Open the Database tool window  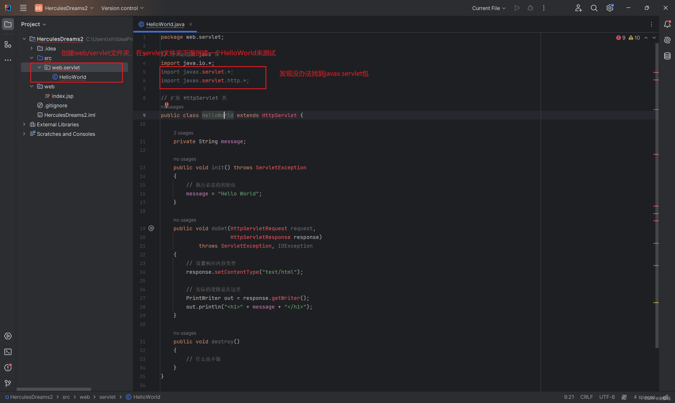(667, 56)
